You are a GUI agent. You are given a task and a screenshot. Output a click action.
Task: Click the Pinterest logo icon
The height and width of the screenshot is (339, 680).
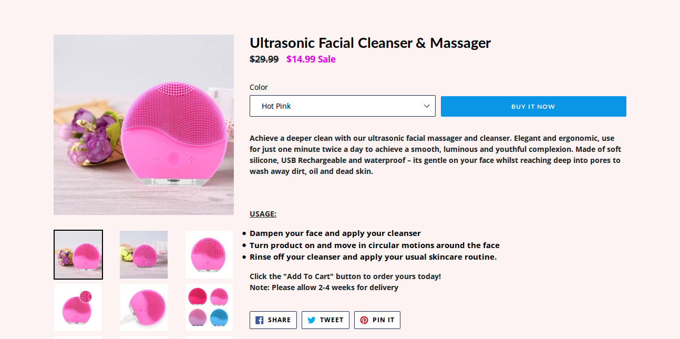[x=363, y=320]
